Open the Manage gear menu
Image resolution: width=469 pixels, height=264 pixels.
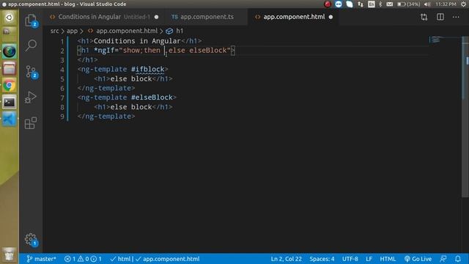(x=31, y=240)
